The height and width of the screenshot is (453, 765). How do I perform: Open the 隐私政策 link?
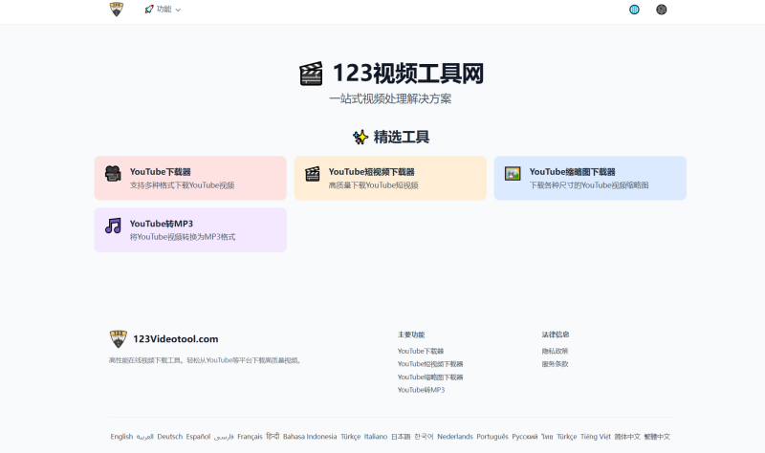click(555, 351)
